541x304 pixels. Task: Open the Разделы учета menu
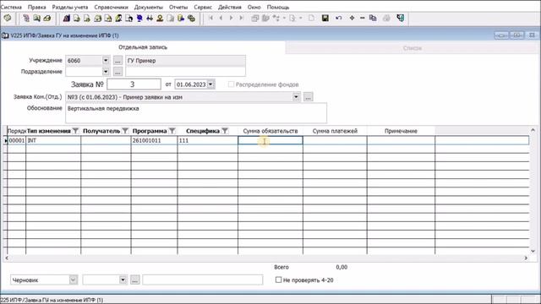(x=70, y=7)
